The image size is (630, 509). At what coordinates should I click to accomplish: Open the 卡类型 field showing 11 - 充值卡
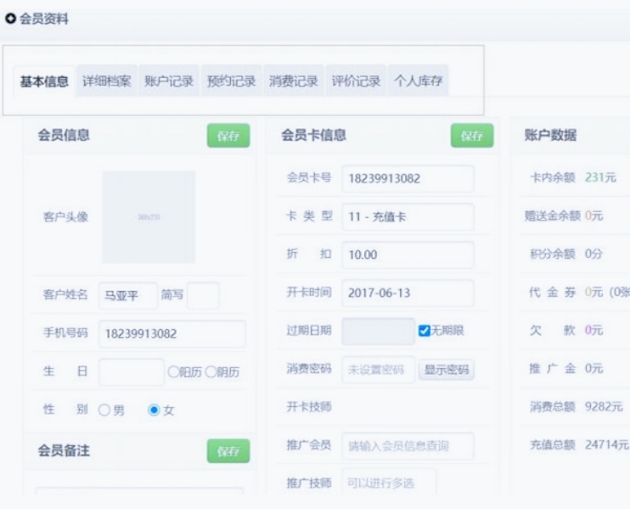[x=408, y=217]
